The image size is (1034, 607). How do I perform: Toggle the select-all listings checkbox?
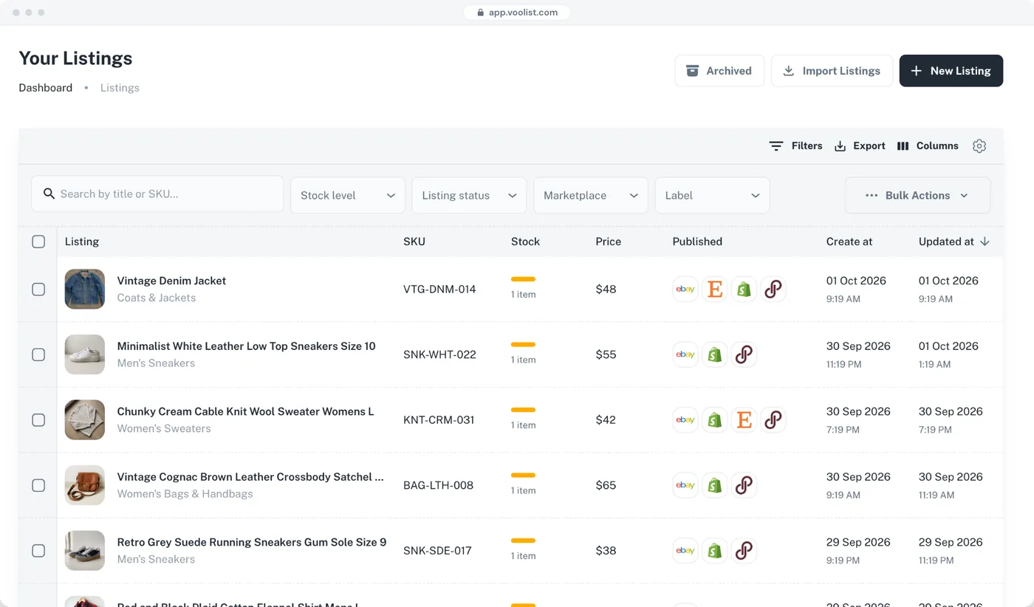pos(38,241)
